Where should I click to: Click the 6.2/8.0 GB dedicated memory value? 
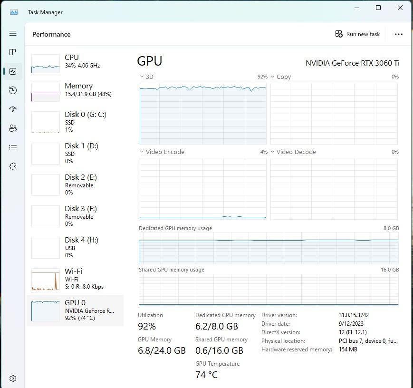pos(217,326)
